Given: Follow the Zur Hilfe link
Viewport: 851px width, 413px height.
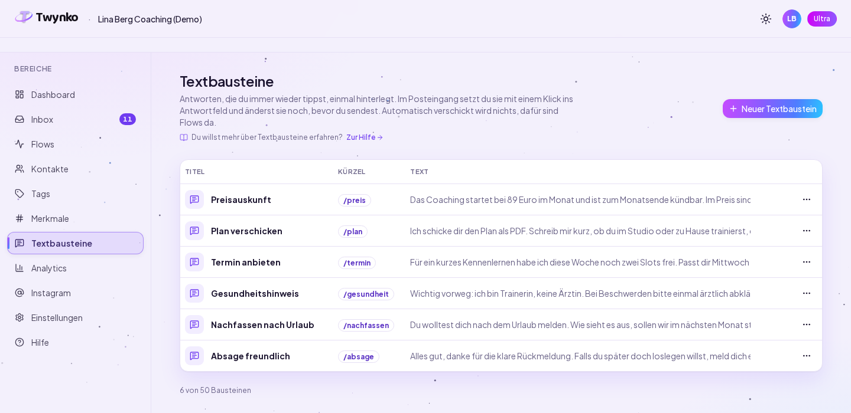Looking at the screenshot, I should (365, 137).
